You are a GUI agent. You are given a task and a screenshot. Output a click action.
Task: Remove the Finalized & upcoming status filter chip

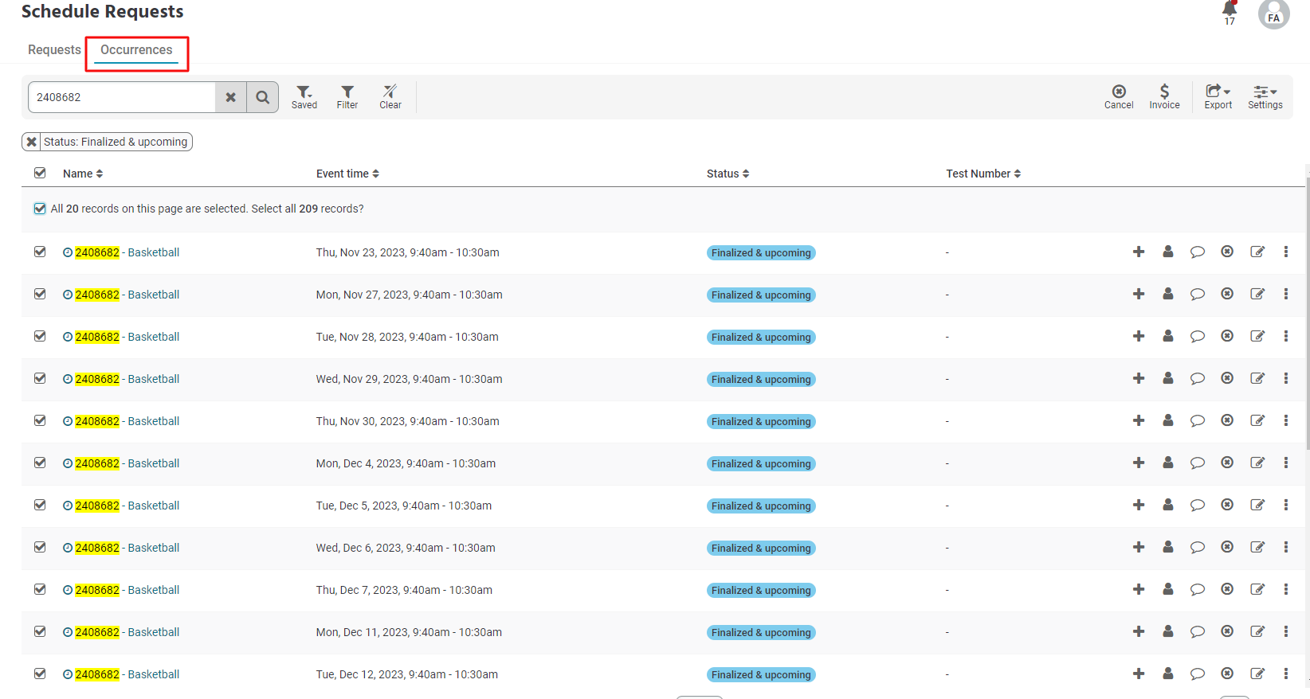31,142
